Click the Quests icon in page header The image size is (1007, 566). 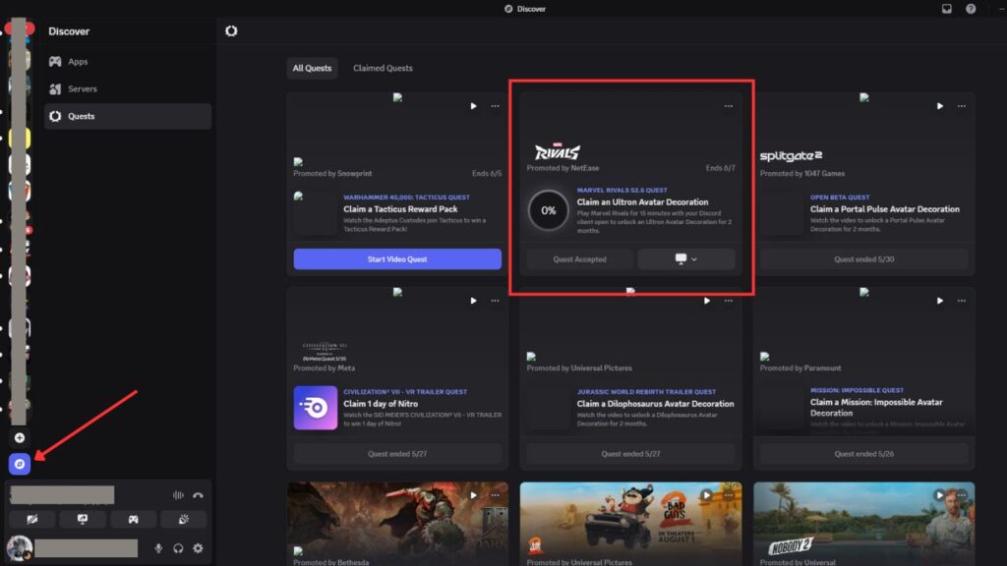pos(231,30)
